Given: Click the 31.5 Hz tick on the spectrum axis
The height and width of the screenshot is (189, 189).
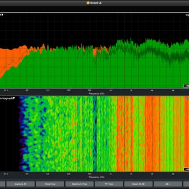Looking at the screenshot, I should (6, 90).
